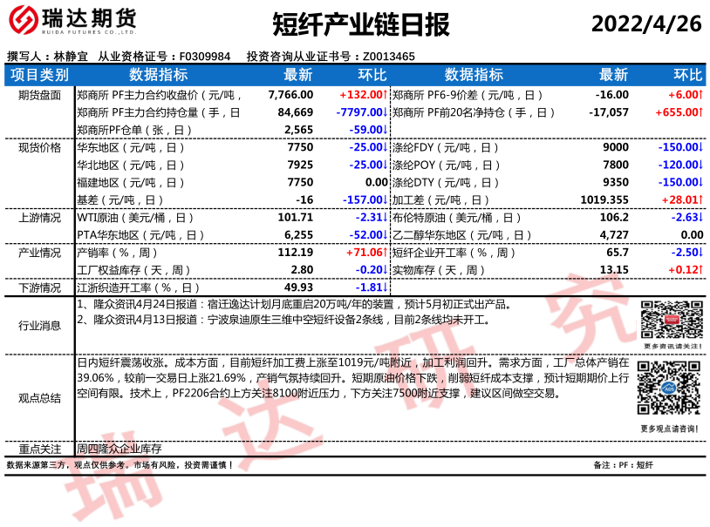The image size is (710, 527).
Task: Click the red up arrow beside +132.00
Action: coord(385,95)
